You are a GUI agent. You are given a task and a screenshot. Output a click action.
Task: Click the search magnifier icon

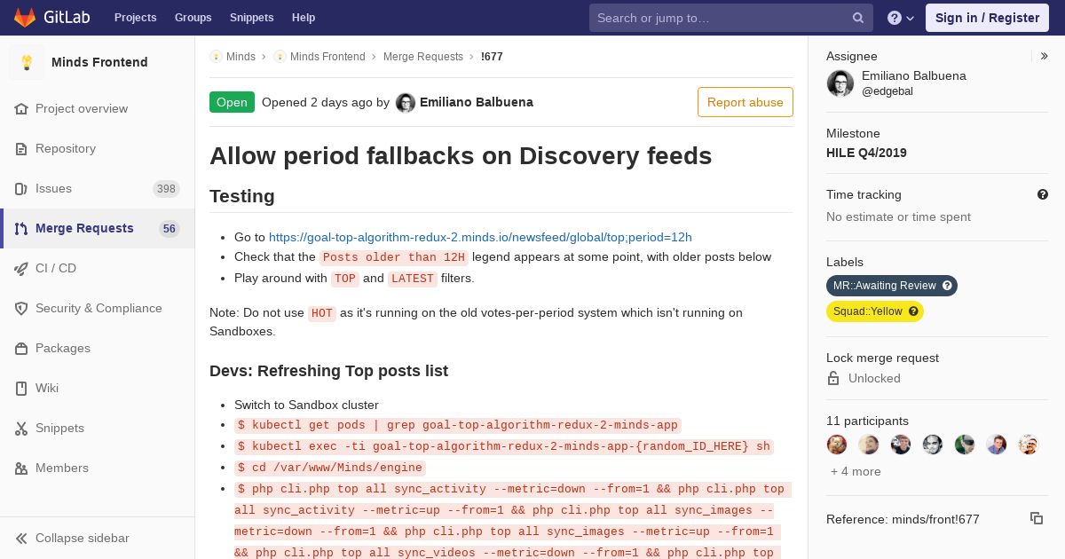coord(858,18)
